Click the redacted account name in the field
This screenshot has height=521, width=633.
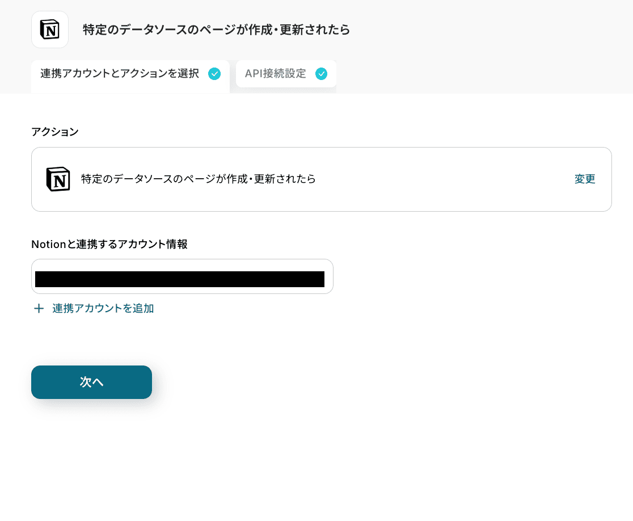pyautogui.click(x=179, y=279)
